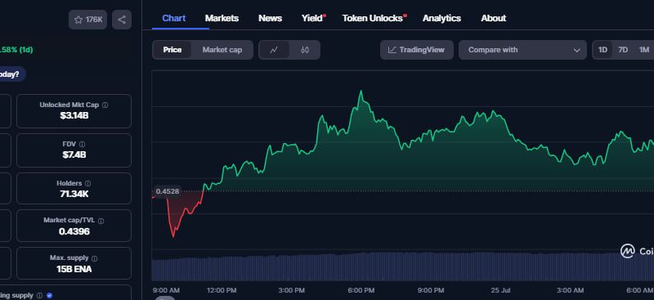The height and width of the screenshot is (300, 654).
Task: Switch chart to Market cap
Action: click(x=222, y=50)
